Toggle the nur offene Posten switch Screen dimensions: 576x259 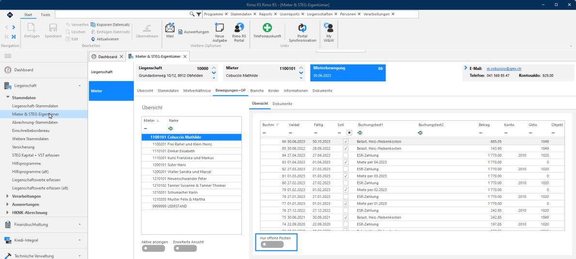[x=272, y=244]
